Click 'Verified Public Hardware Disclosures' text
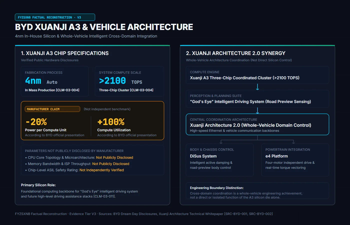The height and width of the screenshot is (225, 350). coord(50,60)
